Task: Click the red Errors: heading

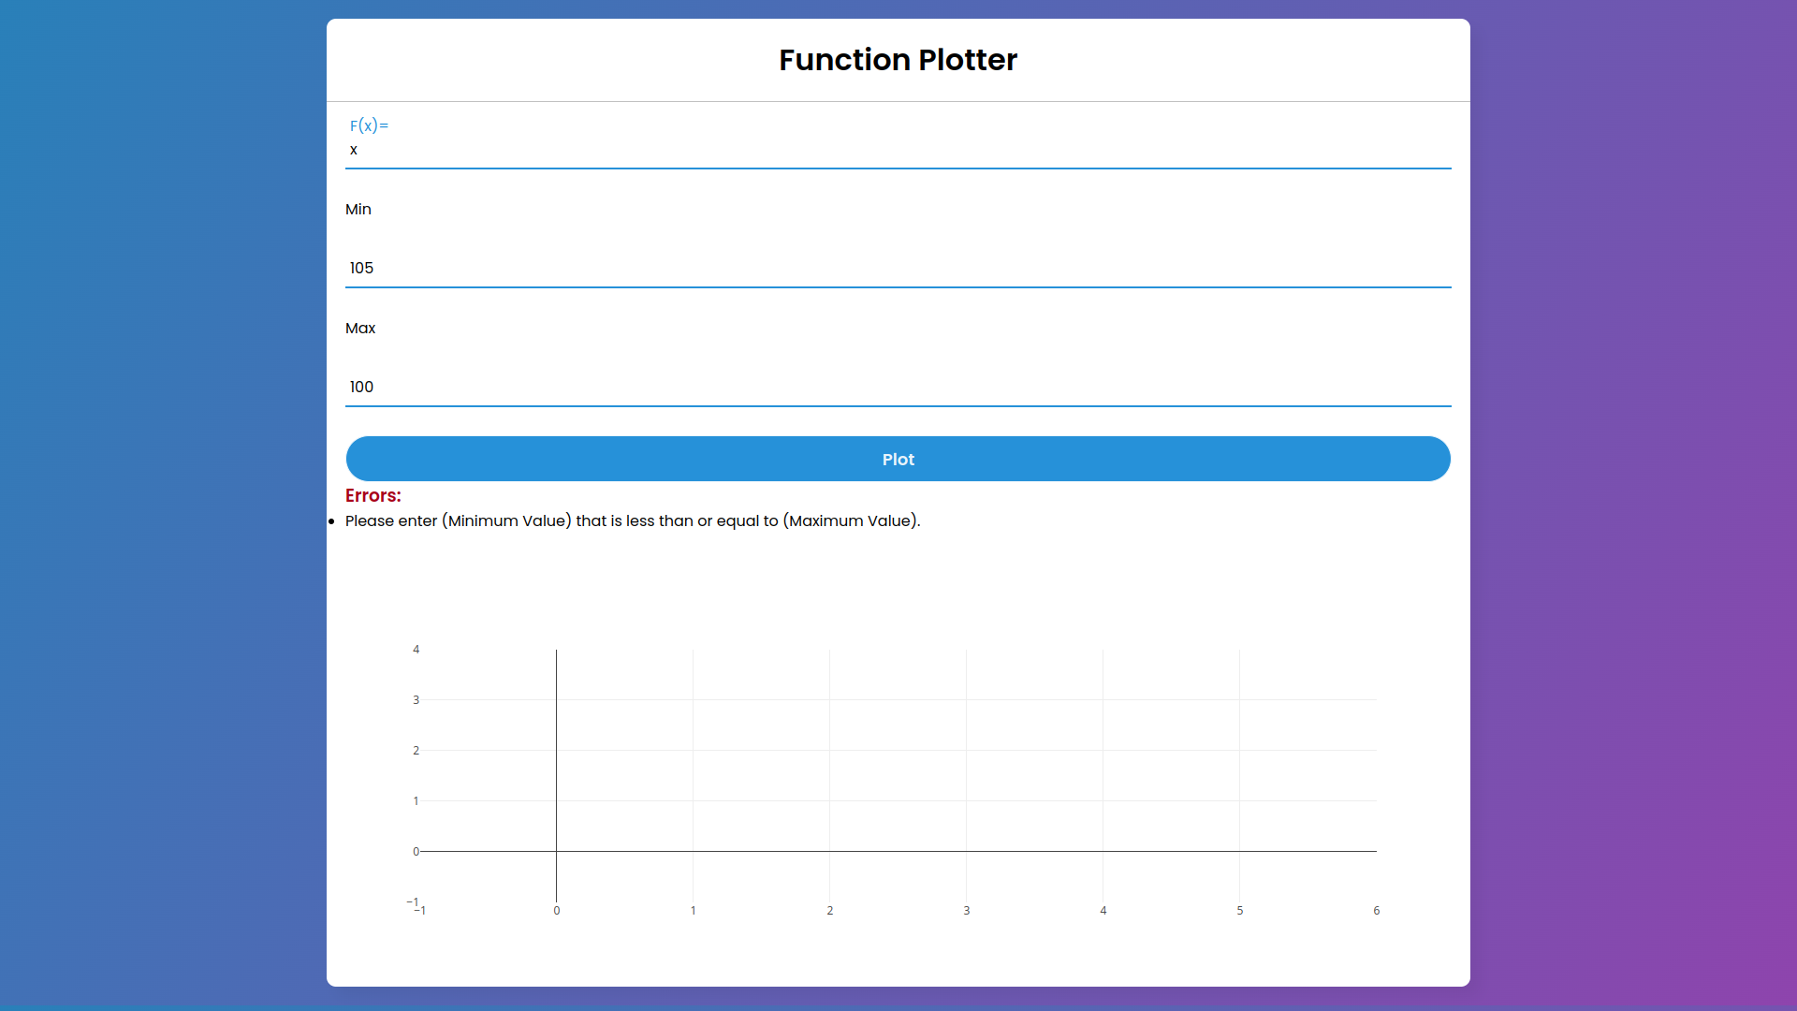Action: coord(373,496)
